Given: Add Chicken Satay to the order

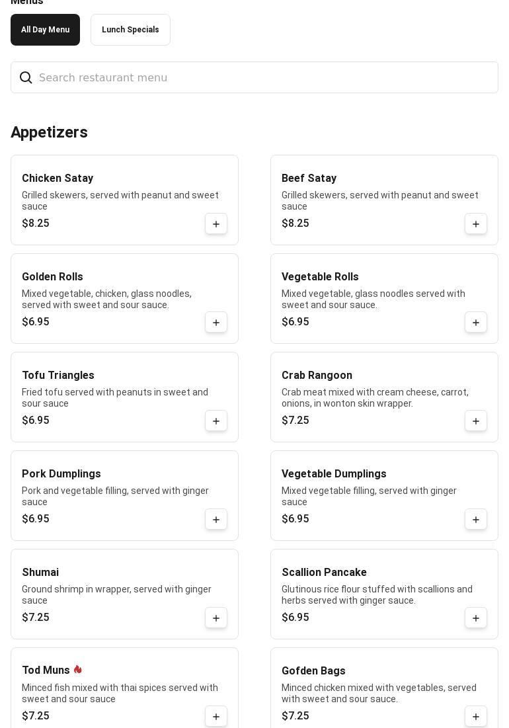Looking at the screenshot, I should pyautogui.click(x=216, y=224).
